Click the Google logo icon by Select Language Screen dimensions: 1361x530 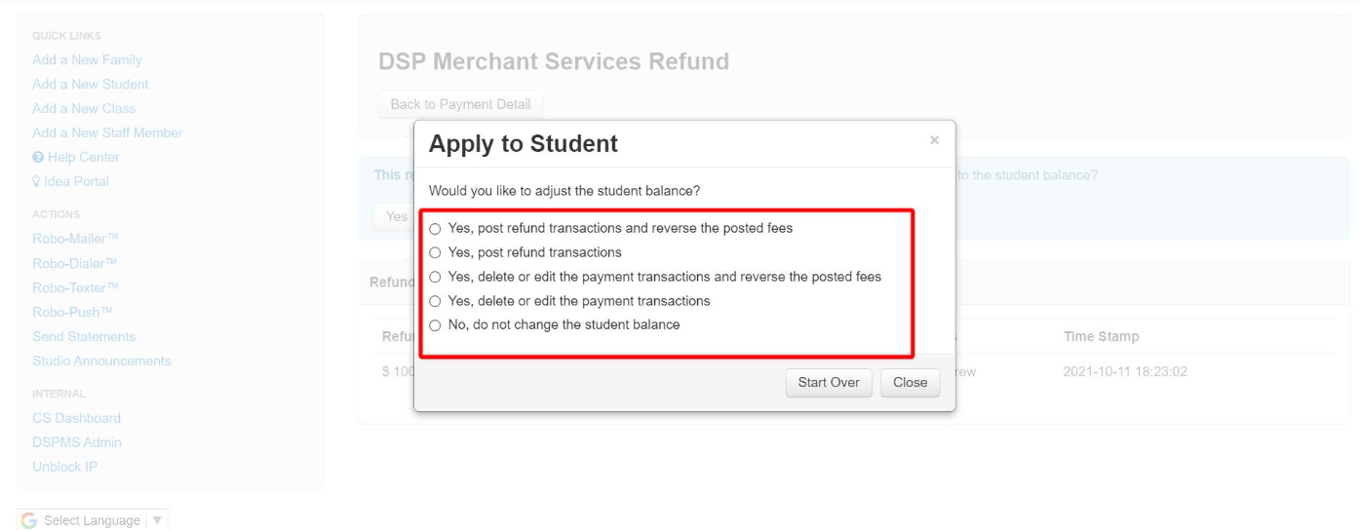pos(29,520)
